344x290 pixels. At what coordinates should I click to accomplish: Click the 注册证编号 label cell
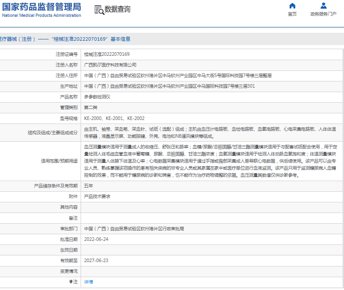pos(40,54)
